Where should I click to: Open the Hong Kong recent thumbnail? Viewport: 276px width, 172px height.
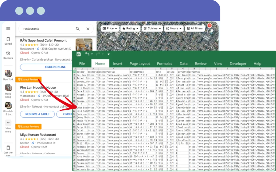click(x=8, y=88)
